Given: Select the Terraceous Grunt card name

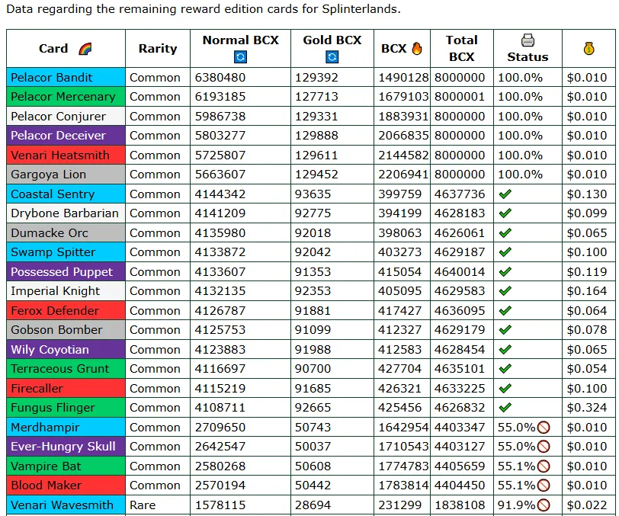Looking at the screenshot, I should click(x=59, y=369).
